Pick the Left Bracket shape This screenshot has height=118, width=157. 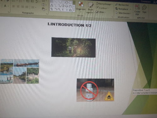(x=63, y=10)
